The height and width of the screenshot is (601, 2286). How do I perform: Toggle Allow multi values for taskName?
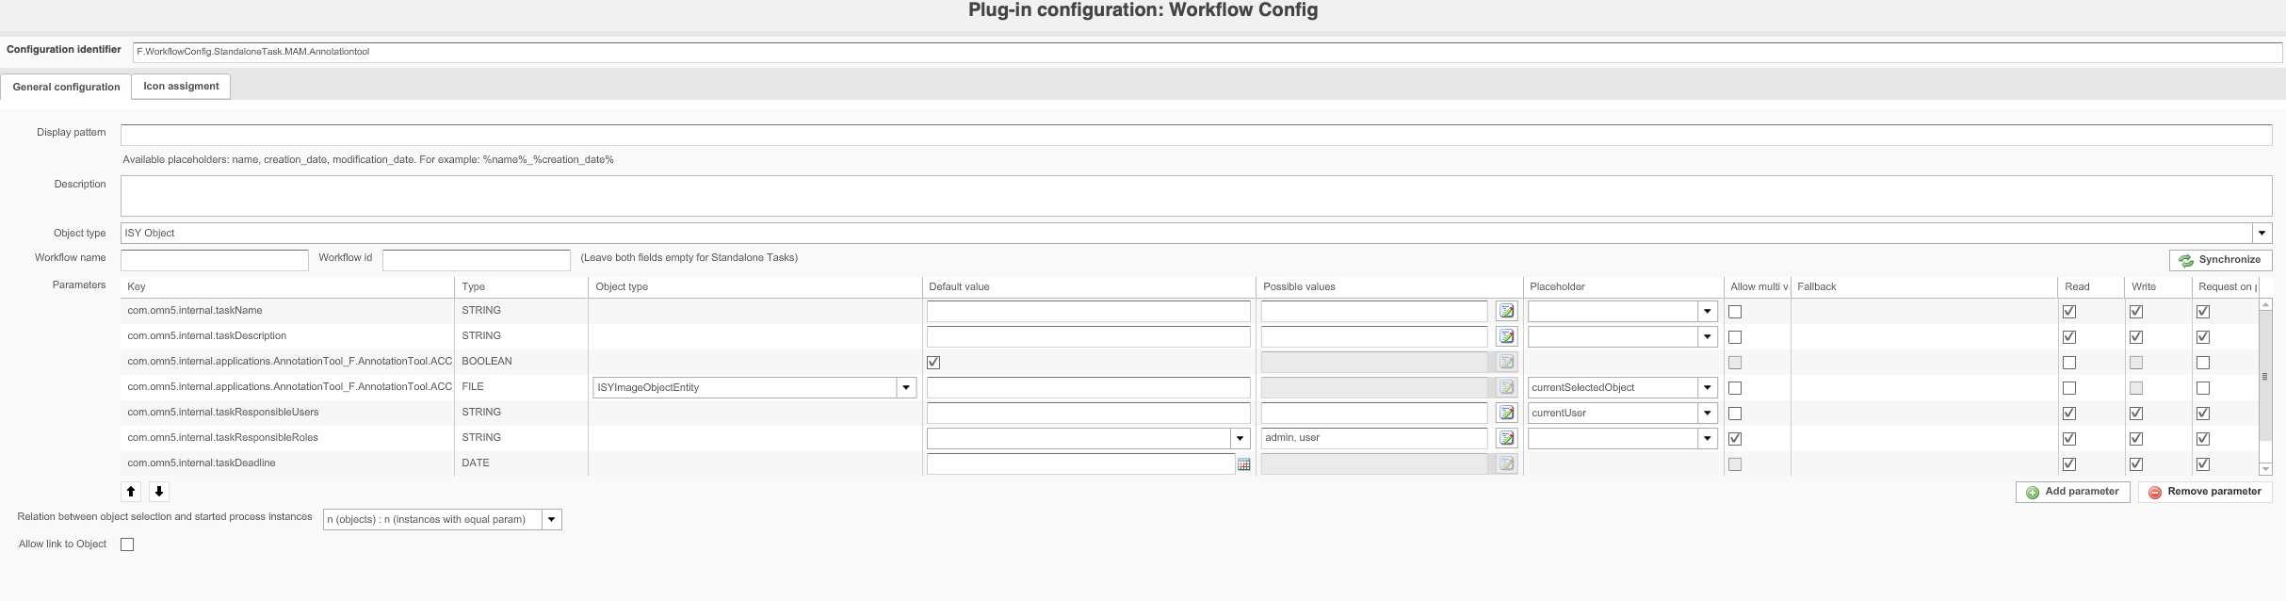click(1735, 312)
